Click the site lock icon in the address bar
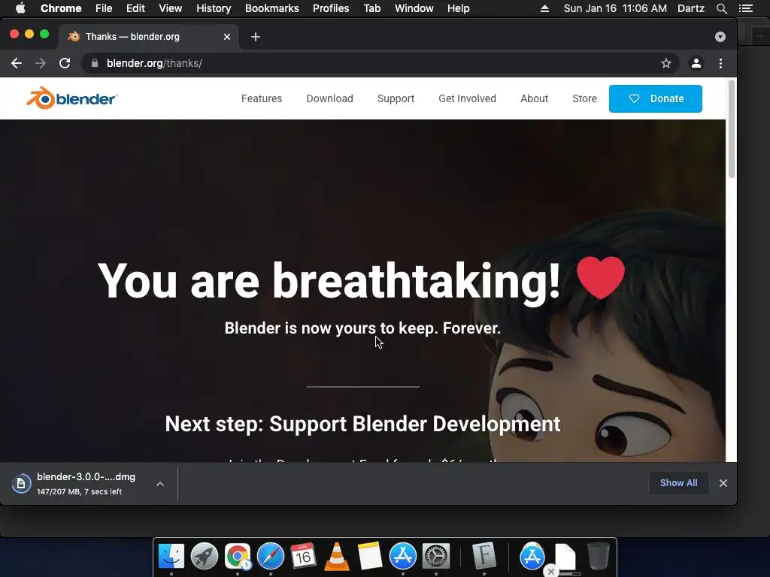The image size is (770, 577). pos(95,63)
